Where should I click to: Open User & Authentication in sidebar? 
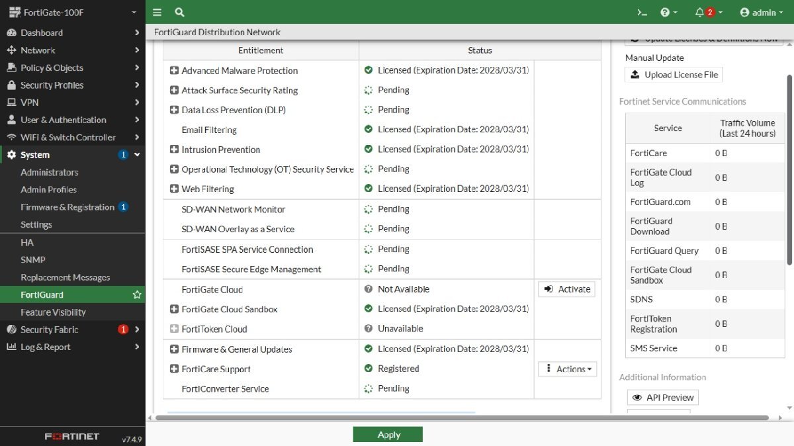point(63,120)
